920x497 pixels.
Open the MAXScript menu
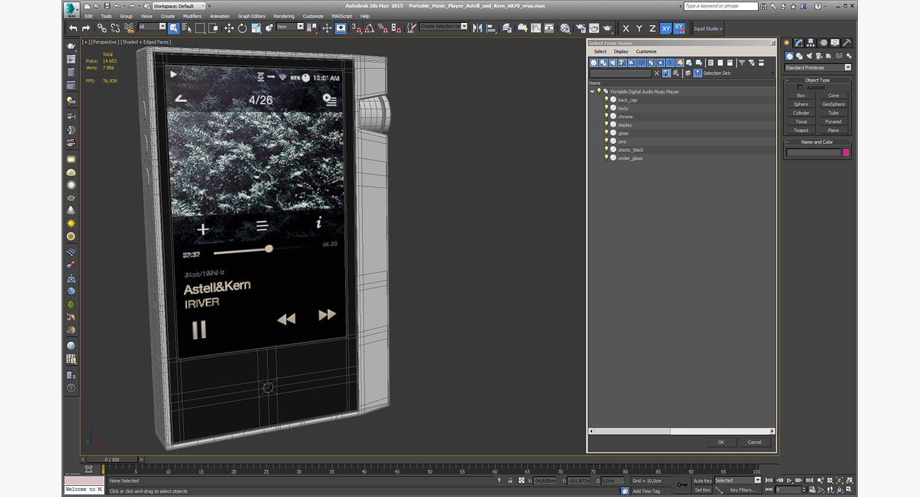(x=342, y=16)
